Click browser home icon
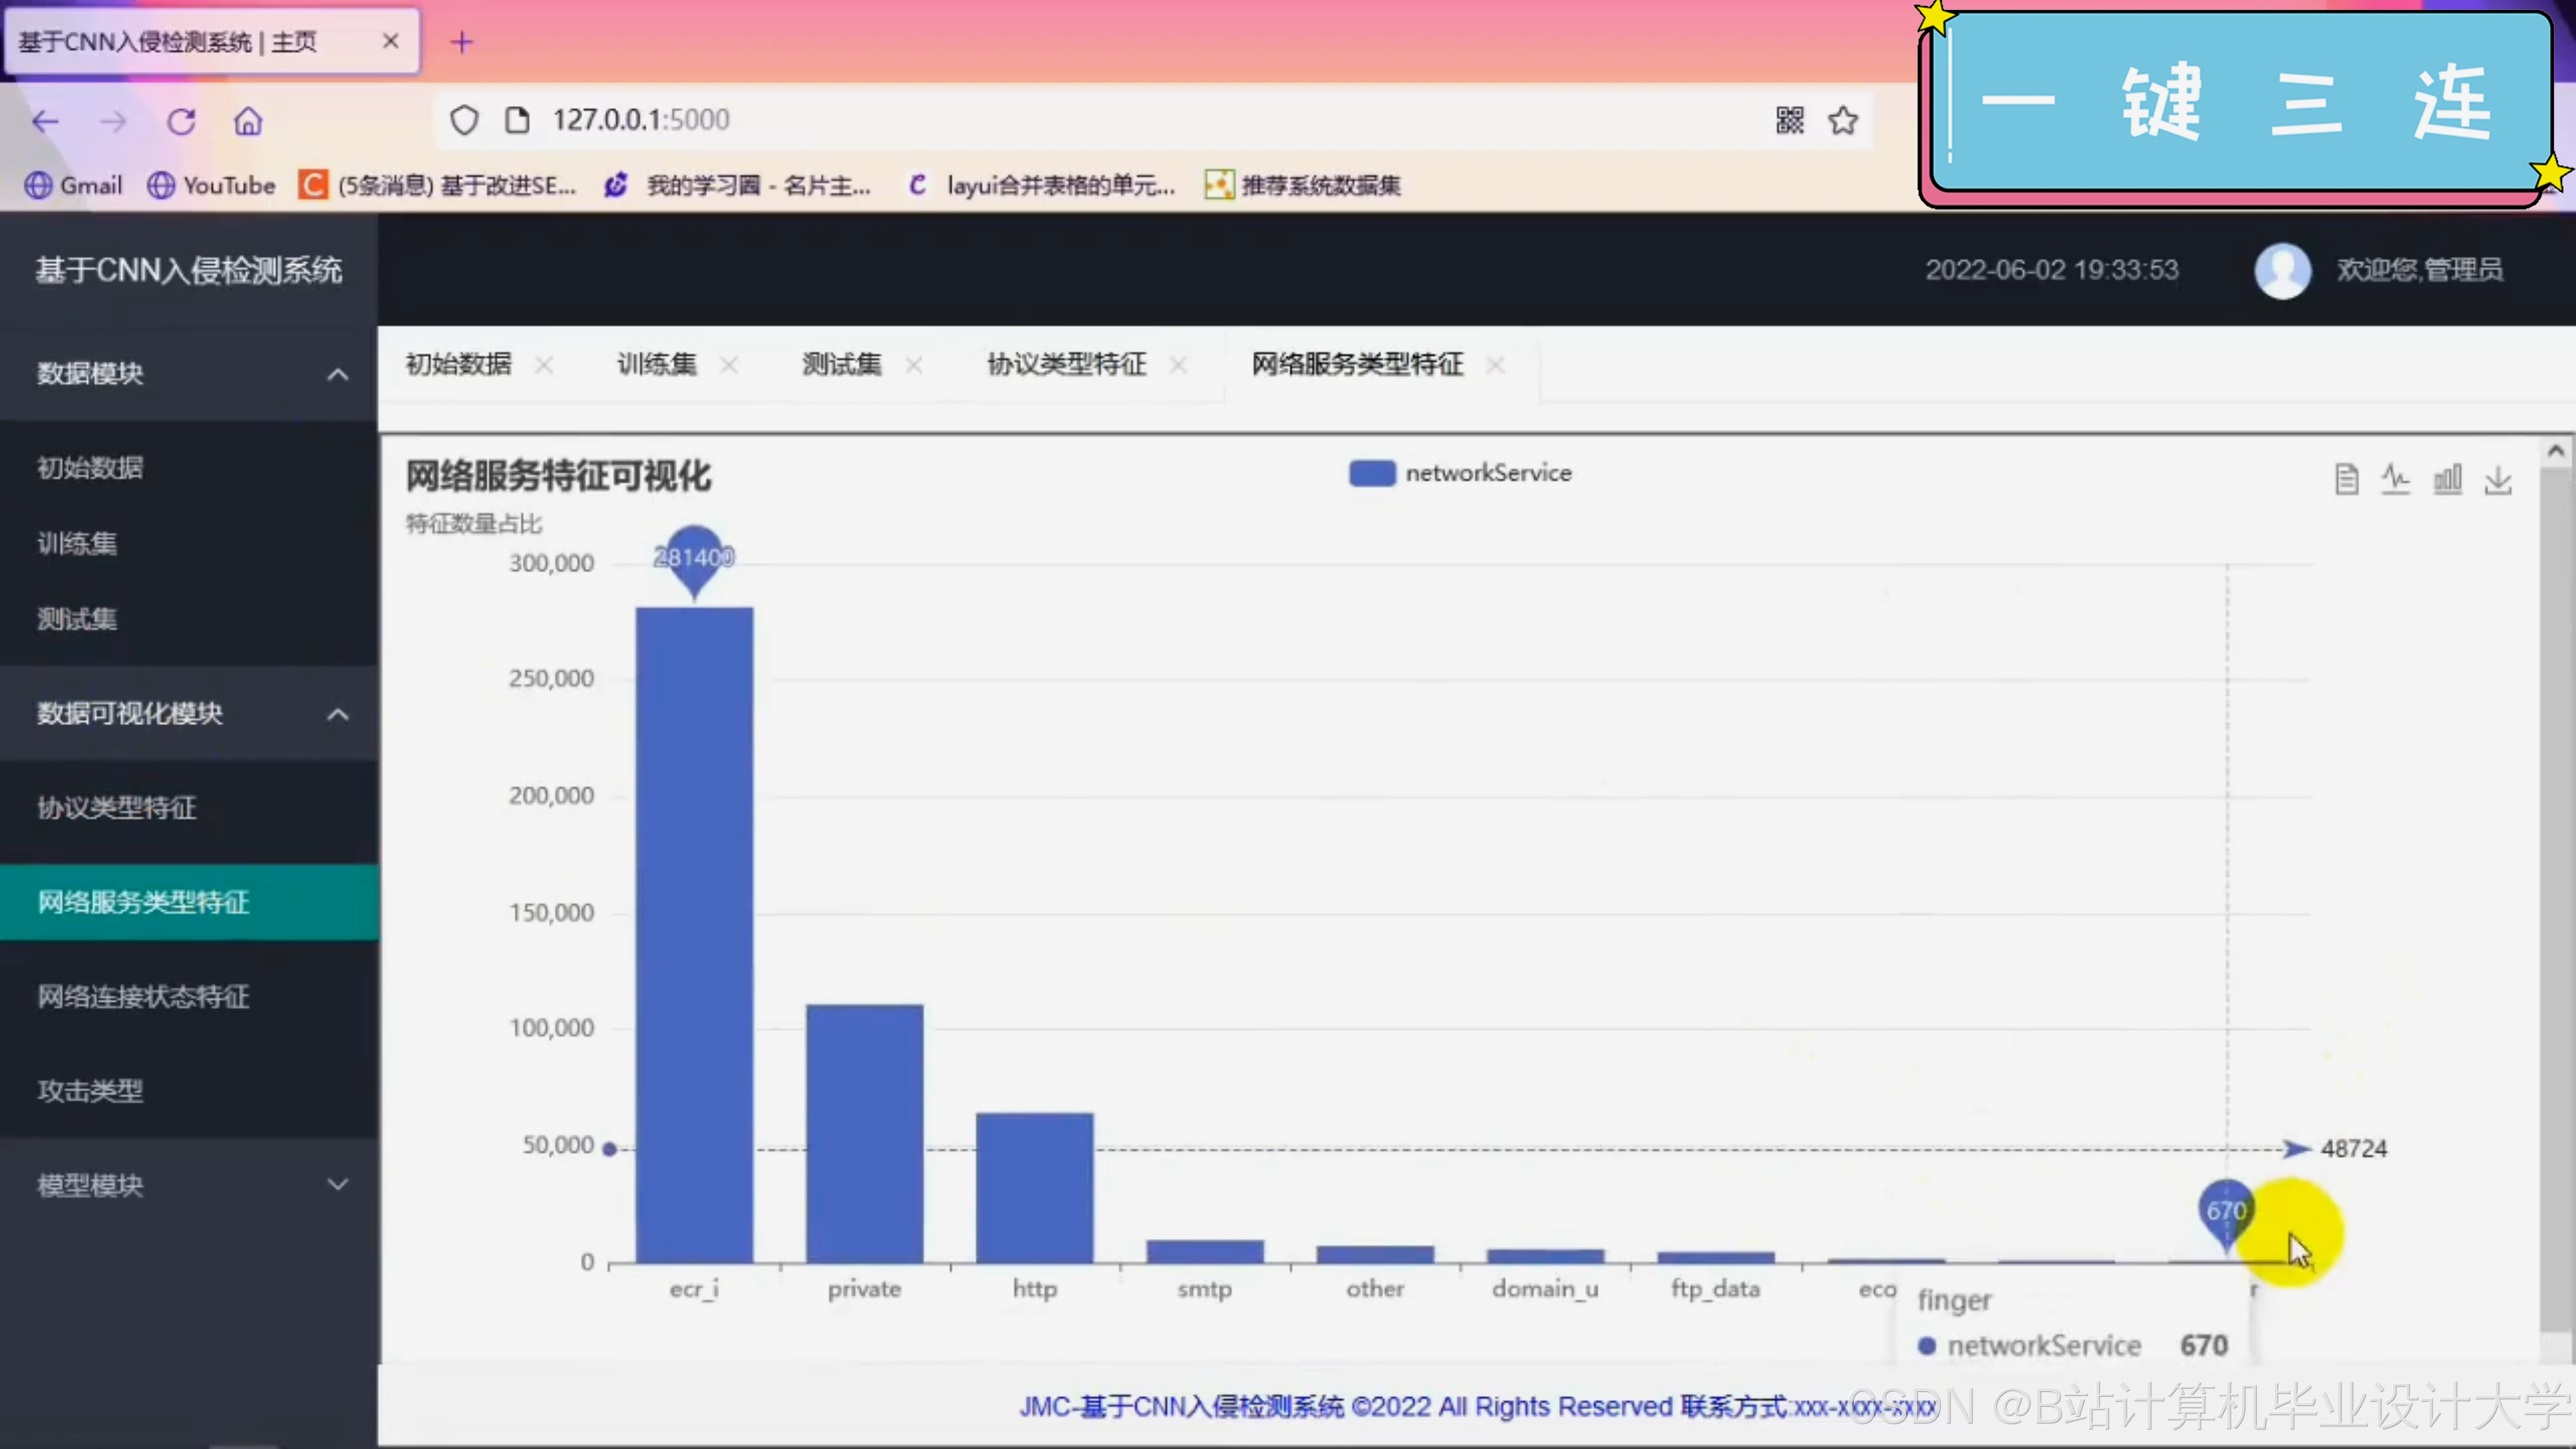The height and width of the screenshot is (1449, 2576). pyautogui.click(x=248, y=121)
